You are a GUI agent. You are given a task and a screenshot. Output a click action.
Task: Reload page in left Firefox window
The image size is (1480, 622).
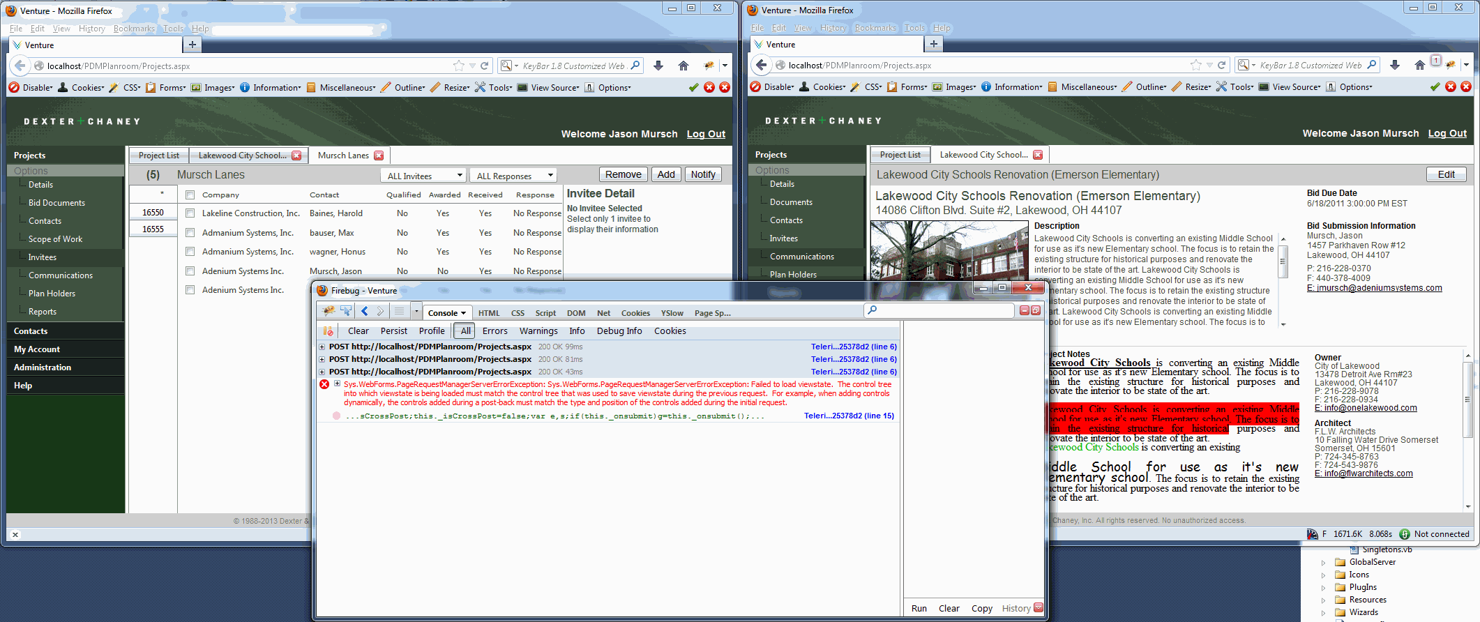485,66
